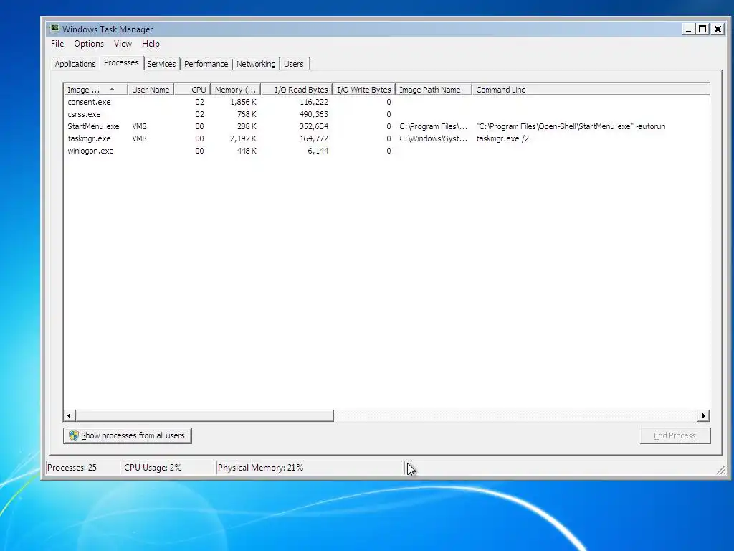Click I/O read value 116,222
Viewport: 734px width, 551px height.
pyautogui.click(x=314, y=102)
